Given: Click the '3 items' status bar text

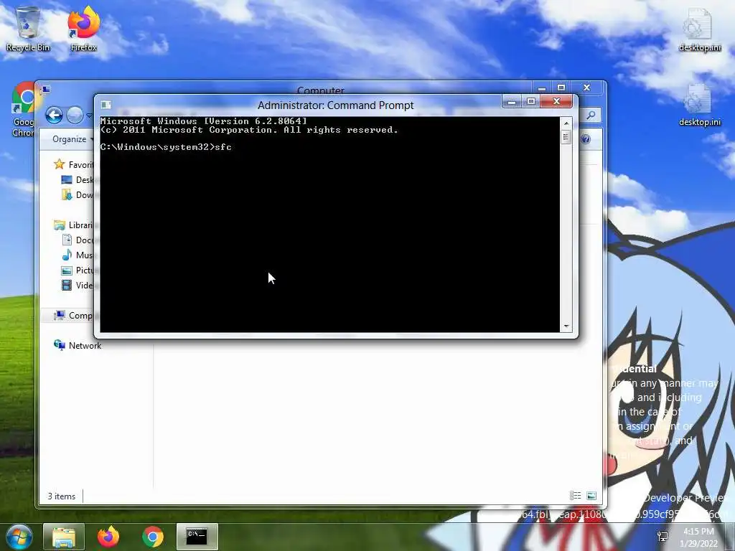Looking at the screenshot, I should [62, 496].
